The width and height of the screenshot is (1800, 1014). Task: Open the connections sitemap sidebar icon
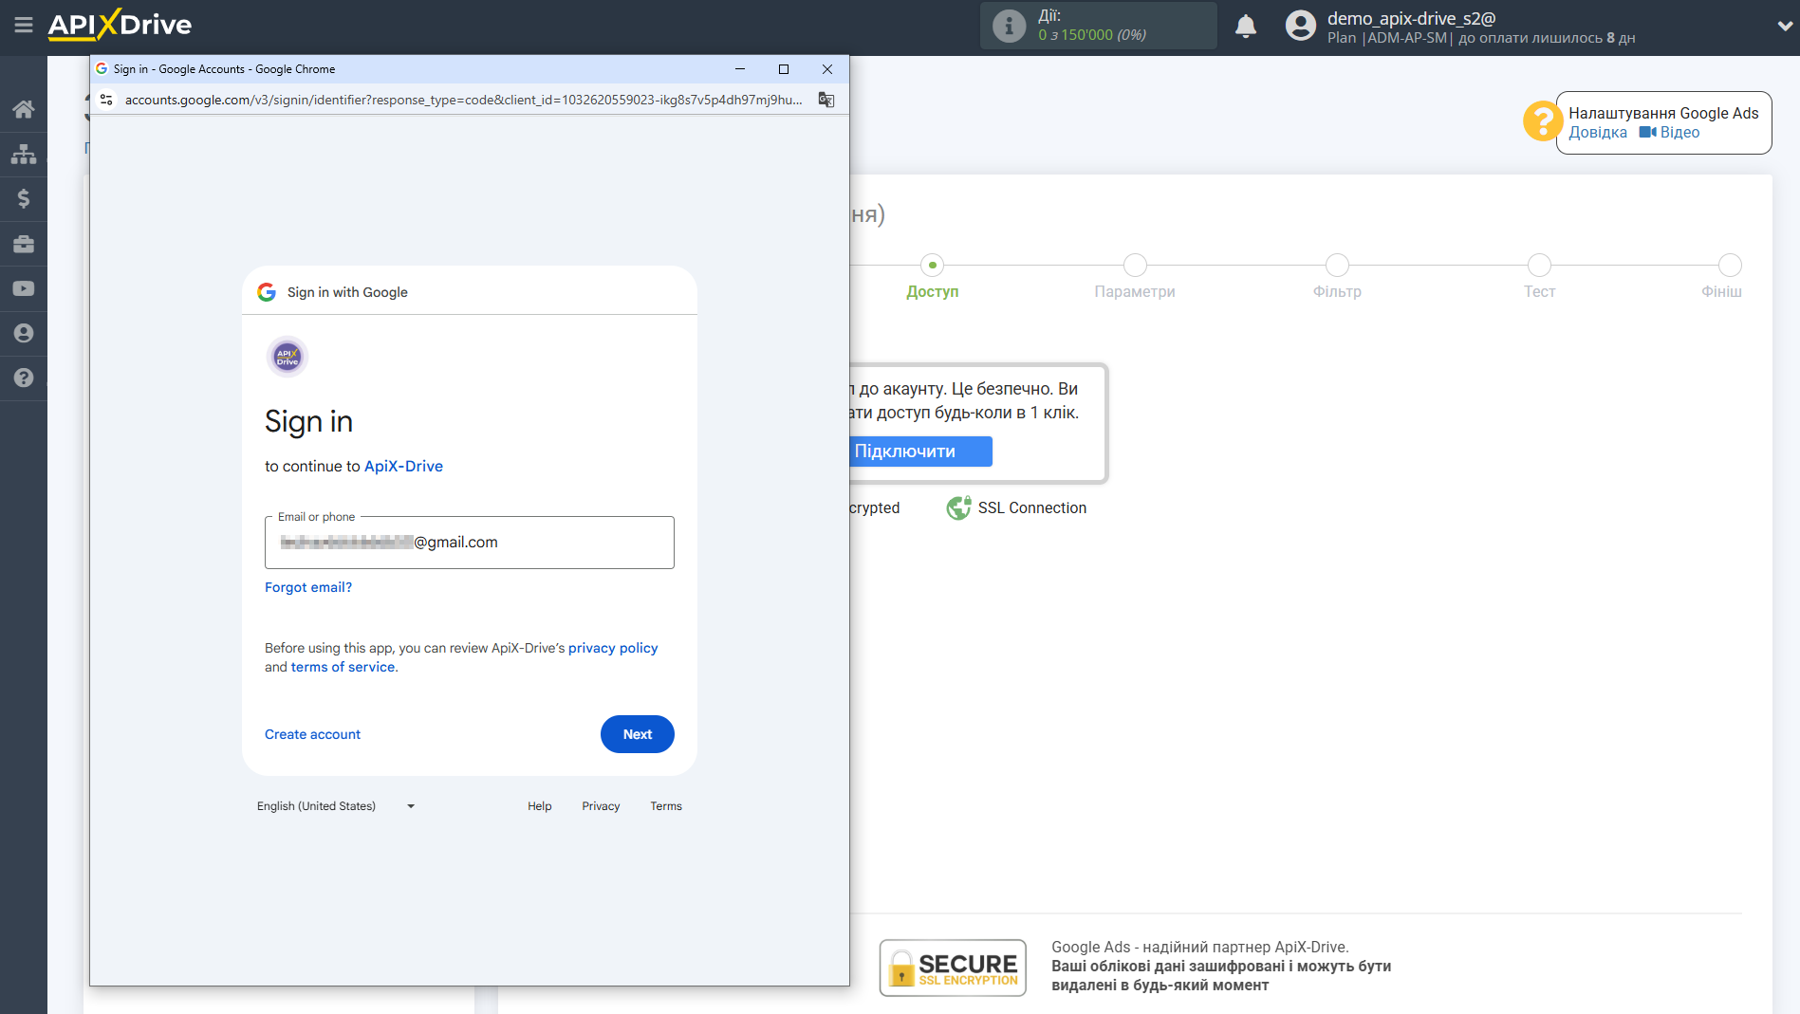coord(24,154)
